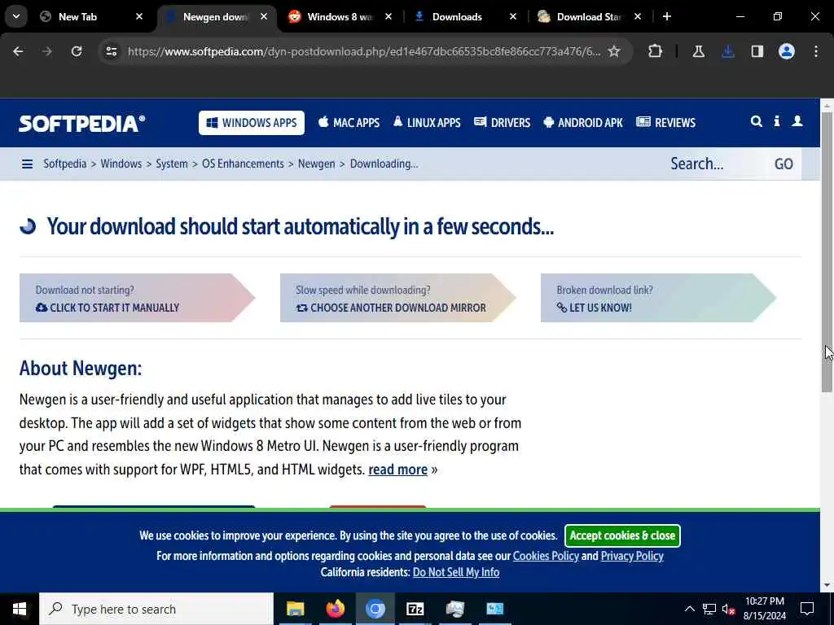Bookmark this page with star icon

[x=614, y=51]
